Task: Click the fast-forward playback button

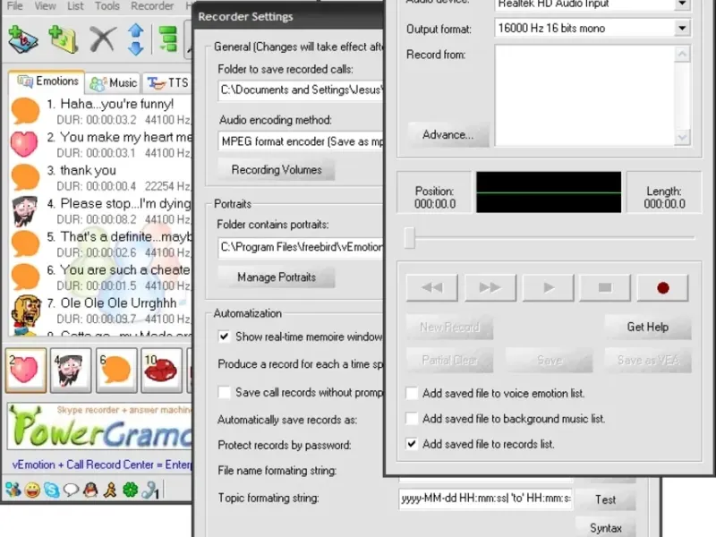Action: tap(490, 287)
